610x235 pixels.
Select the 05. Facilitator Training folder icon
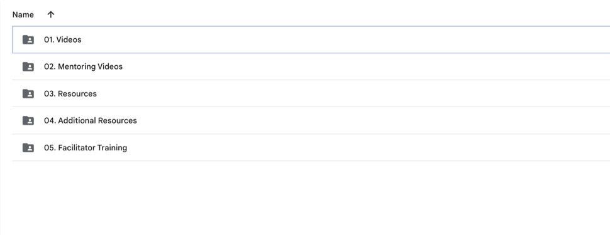[x=28, y=148]
